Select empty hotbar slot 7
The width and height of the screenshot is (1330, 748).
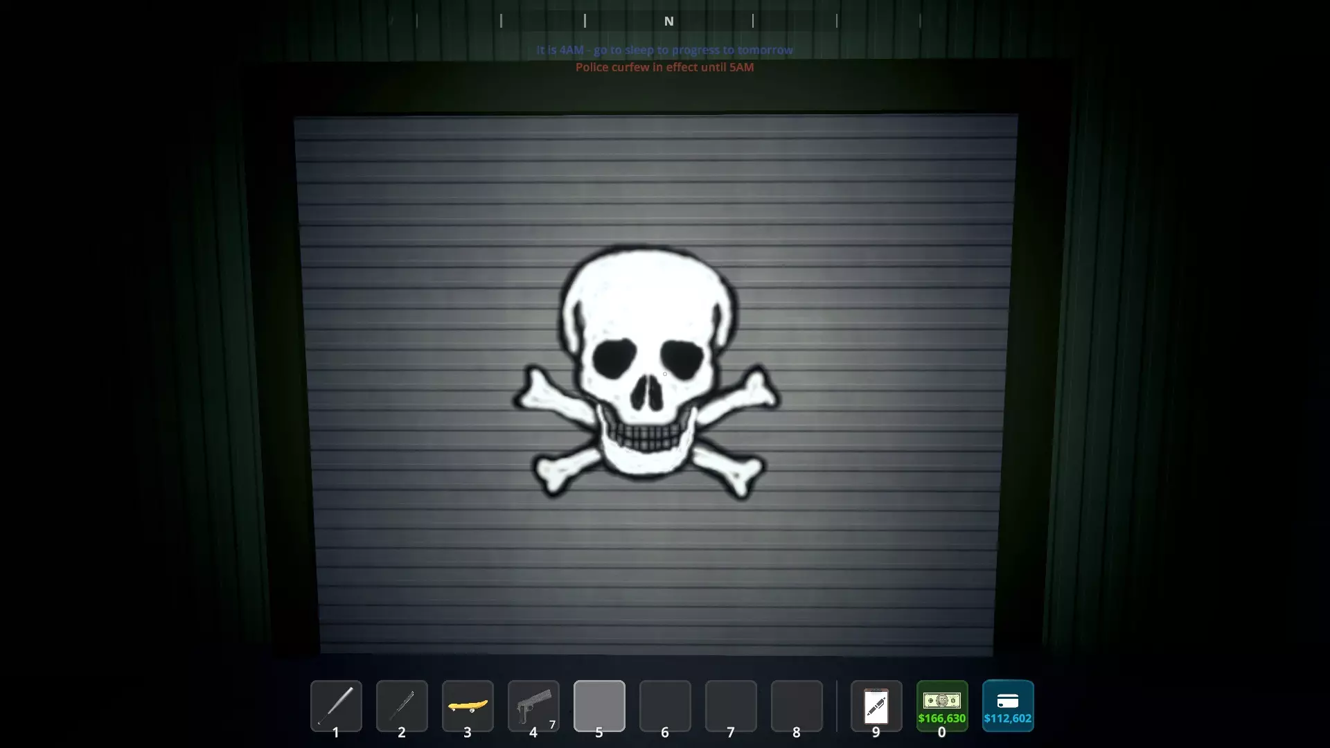[x=731, y=705]
